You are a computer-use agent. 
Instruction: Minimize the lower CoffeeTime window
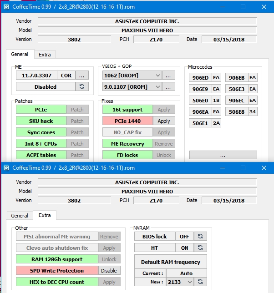(x=223, y=168)
